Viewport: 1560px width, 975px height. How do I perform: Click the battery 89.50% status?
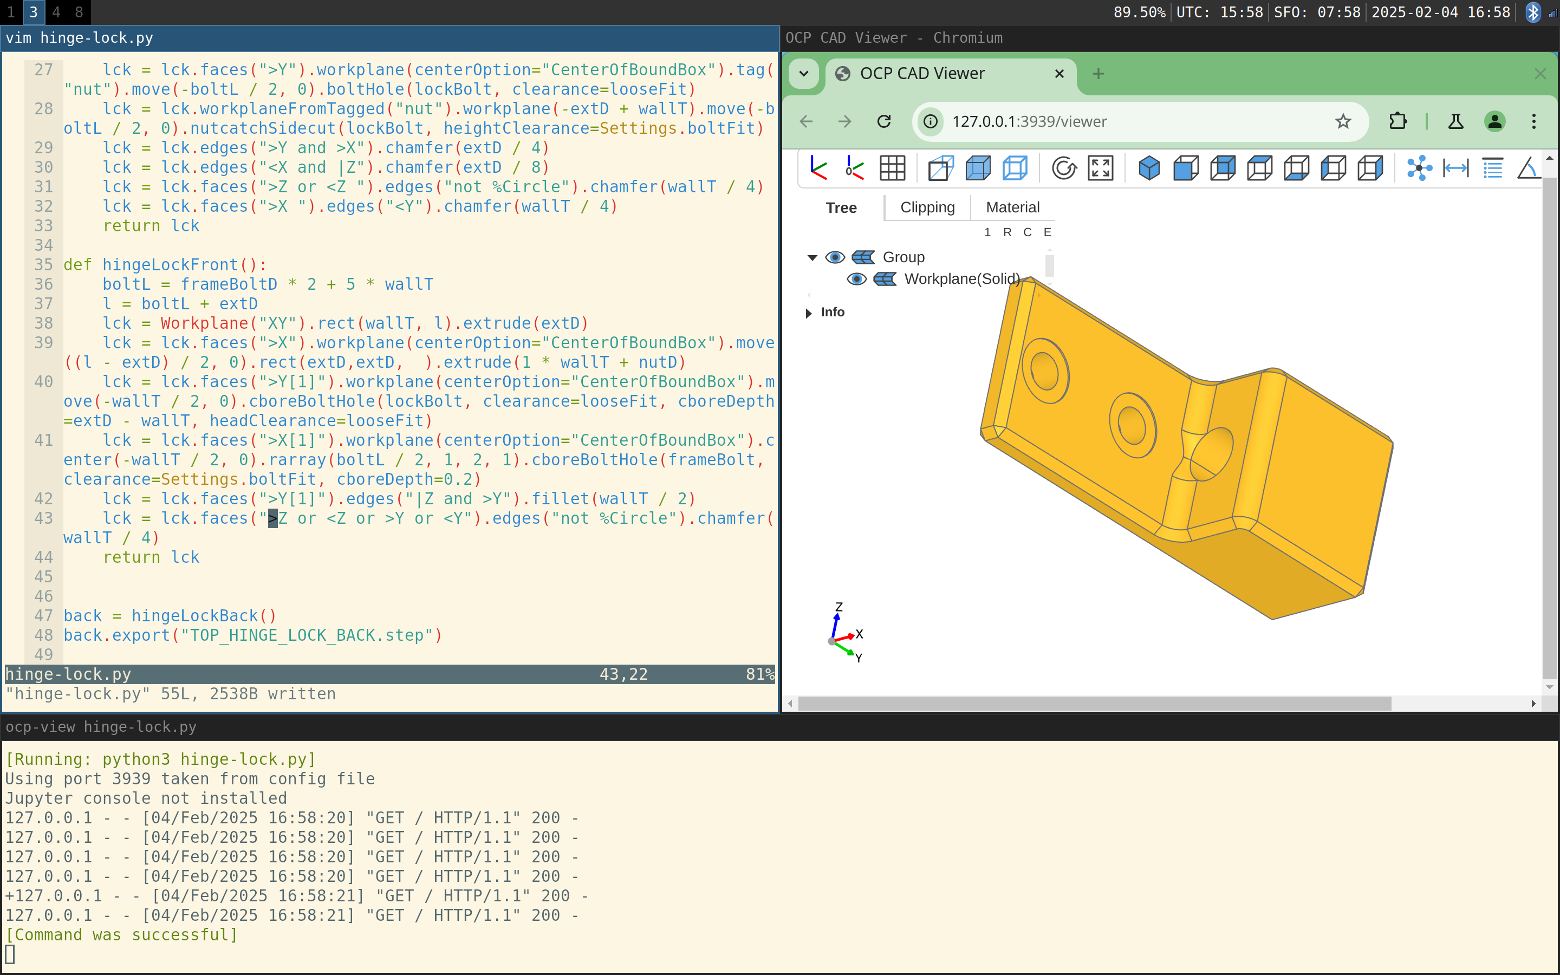pyautogui.click(x=1139, y=12)
